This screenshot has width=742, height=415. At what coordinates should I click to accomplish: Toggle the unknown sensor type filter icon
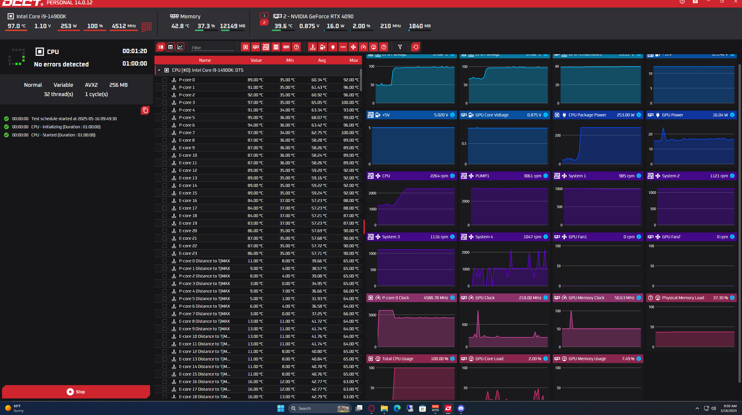tap(384, 47)
